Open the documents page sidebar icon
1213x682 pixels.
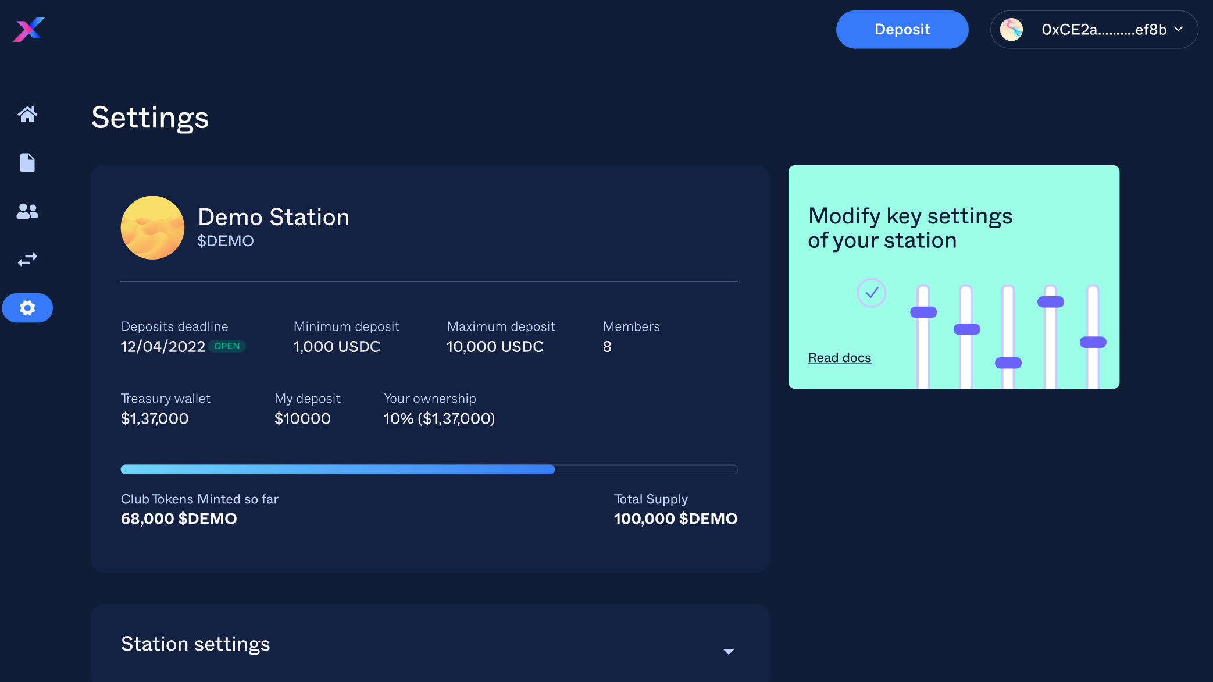(x=27, y=163)
